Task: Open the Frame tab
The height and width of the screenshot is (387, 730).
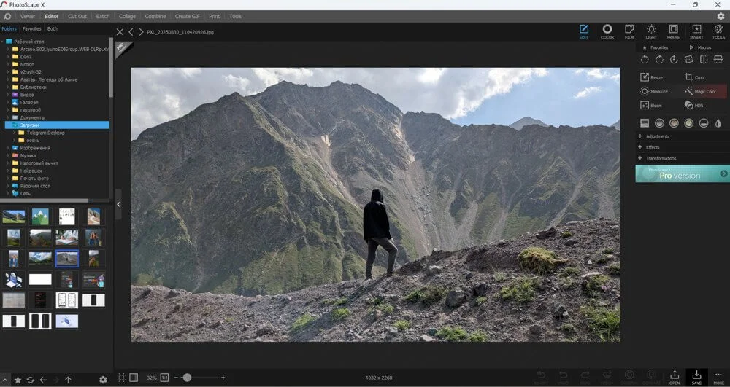Action: (x=673, y=31)
